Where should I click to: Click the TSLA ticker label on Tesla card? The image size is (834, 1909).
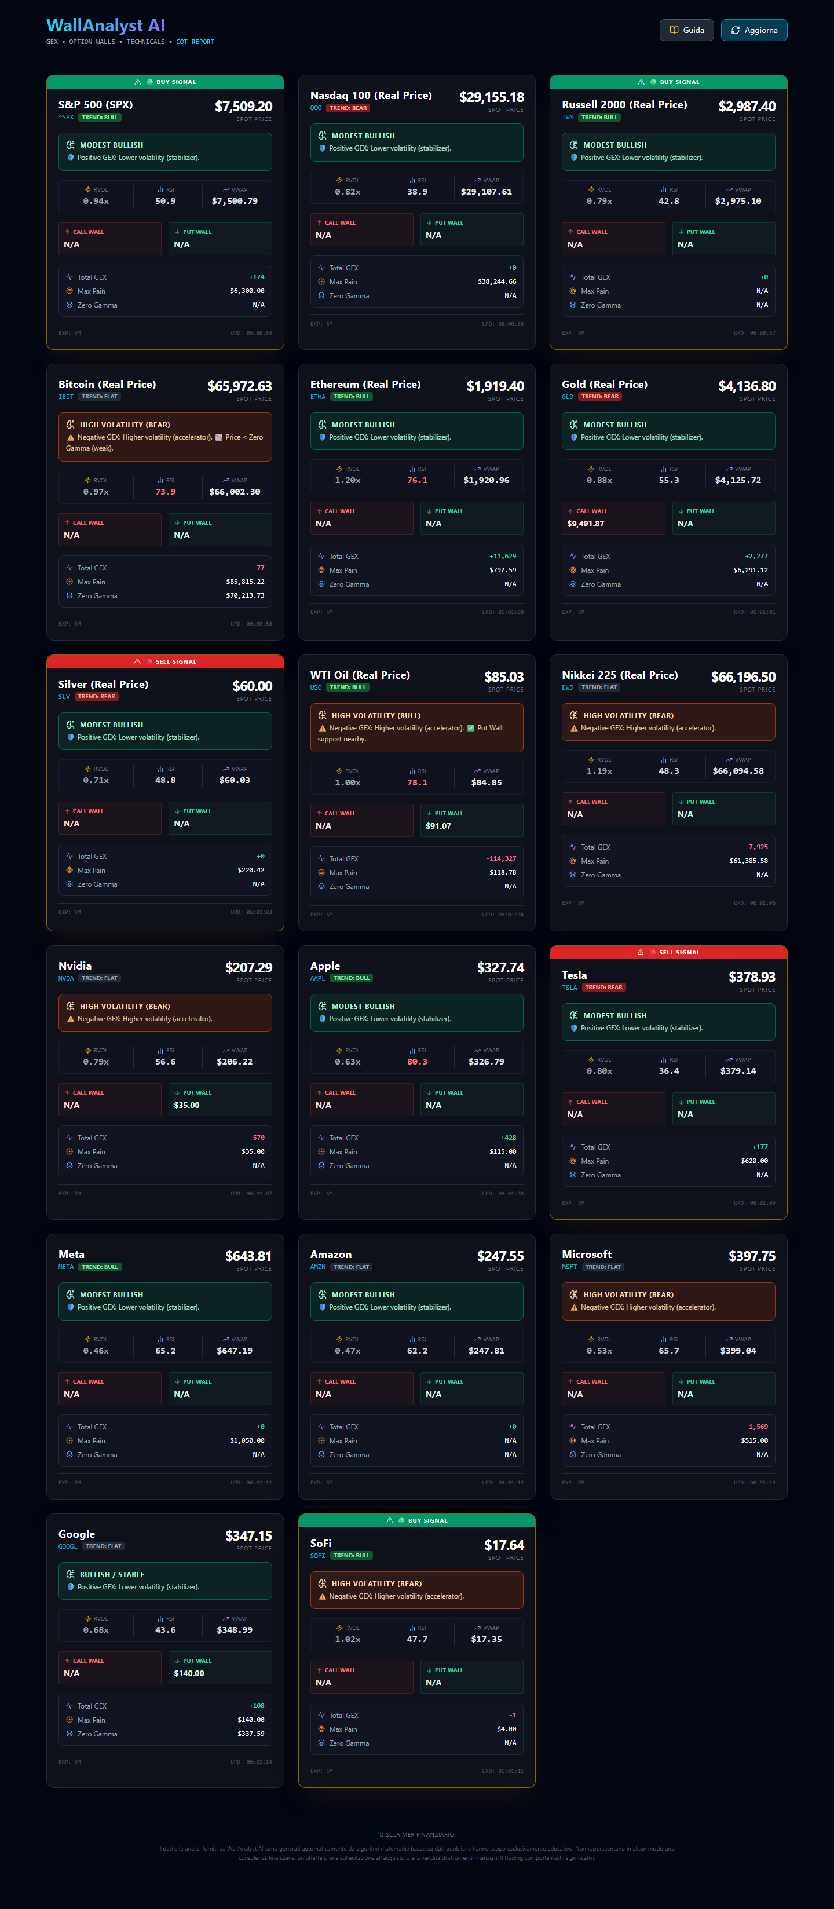569,987
